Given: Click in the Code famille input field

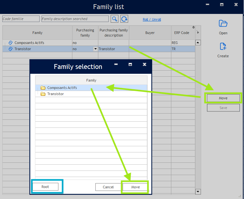Looking at the screenshot, I should (x=21, y=19).
